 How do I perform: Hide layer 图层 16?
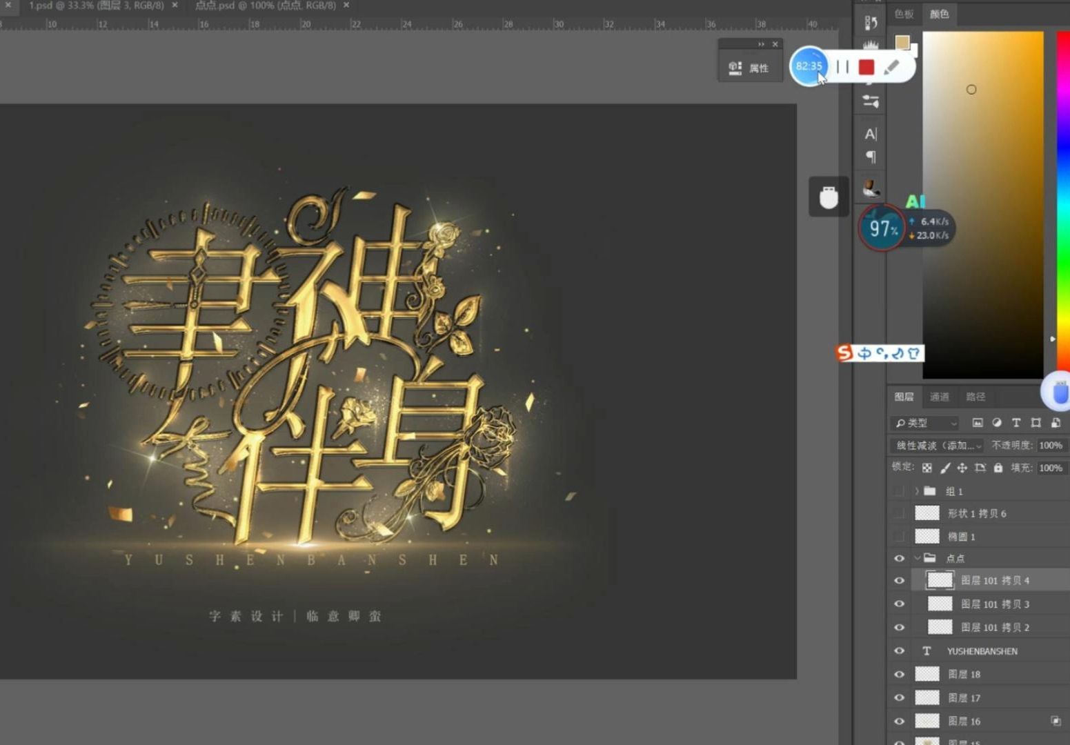pos(899,721)
